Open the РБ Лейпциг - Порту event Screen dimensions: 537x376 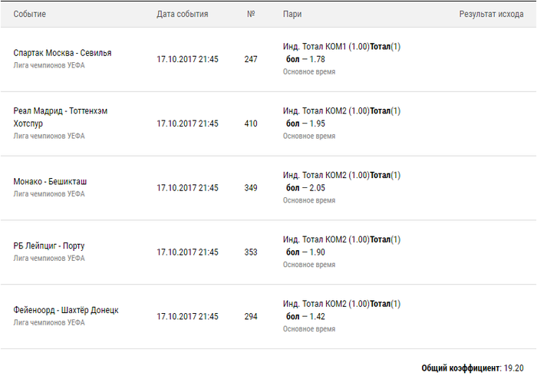[x=49, y=246]
